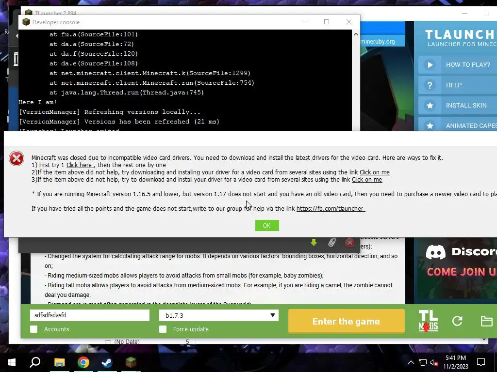Click red X icon in console toolbar
497x372 pixels.
[x=349, y=243]
